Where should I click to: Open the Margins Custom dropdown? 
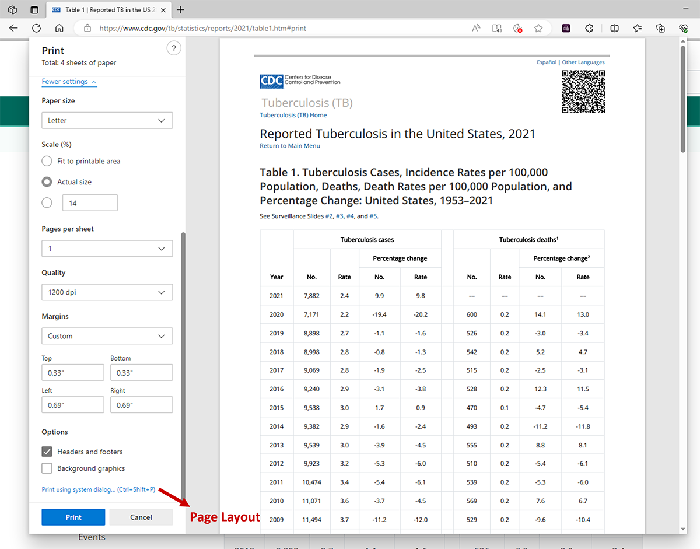click(x=107, y=336)
